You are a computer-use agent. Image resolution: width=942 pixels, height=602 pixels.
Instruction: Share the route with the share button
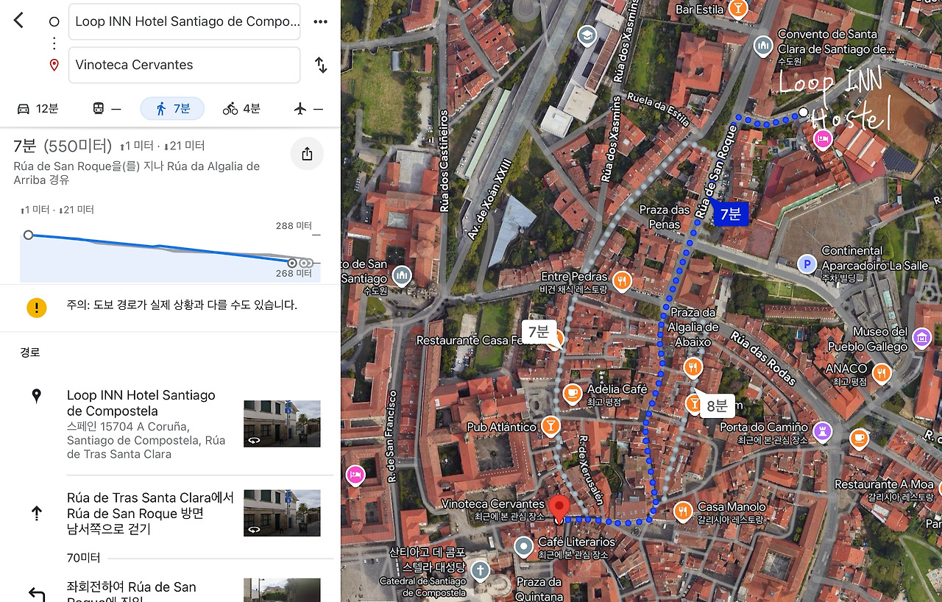click(x=307, y=154)
